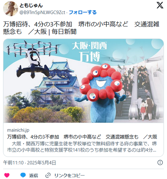Open the info circle icon beside the date
The width and height of the screenshot is (167, 179).
click(x=160, y=162)
